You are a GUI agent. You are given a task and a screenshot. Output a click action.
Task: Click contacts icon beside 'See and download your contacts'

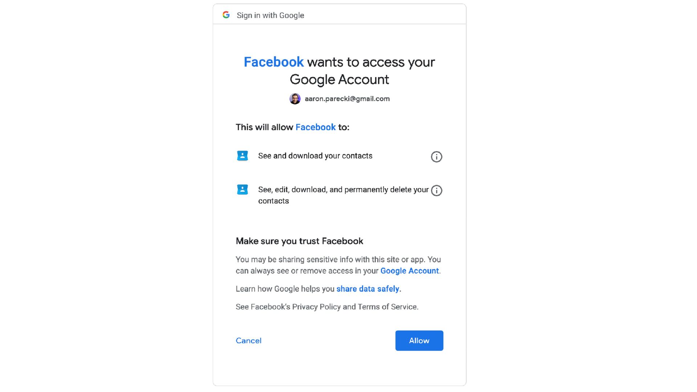[242, 156]
